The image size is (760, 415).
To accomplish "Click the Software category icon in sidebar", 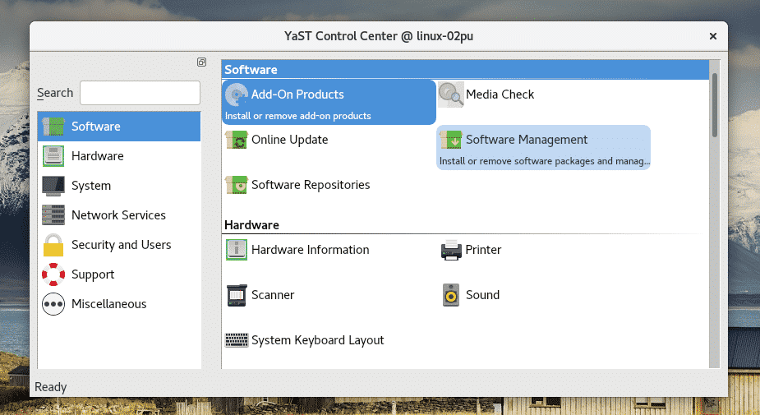I will 53,127.
